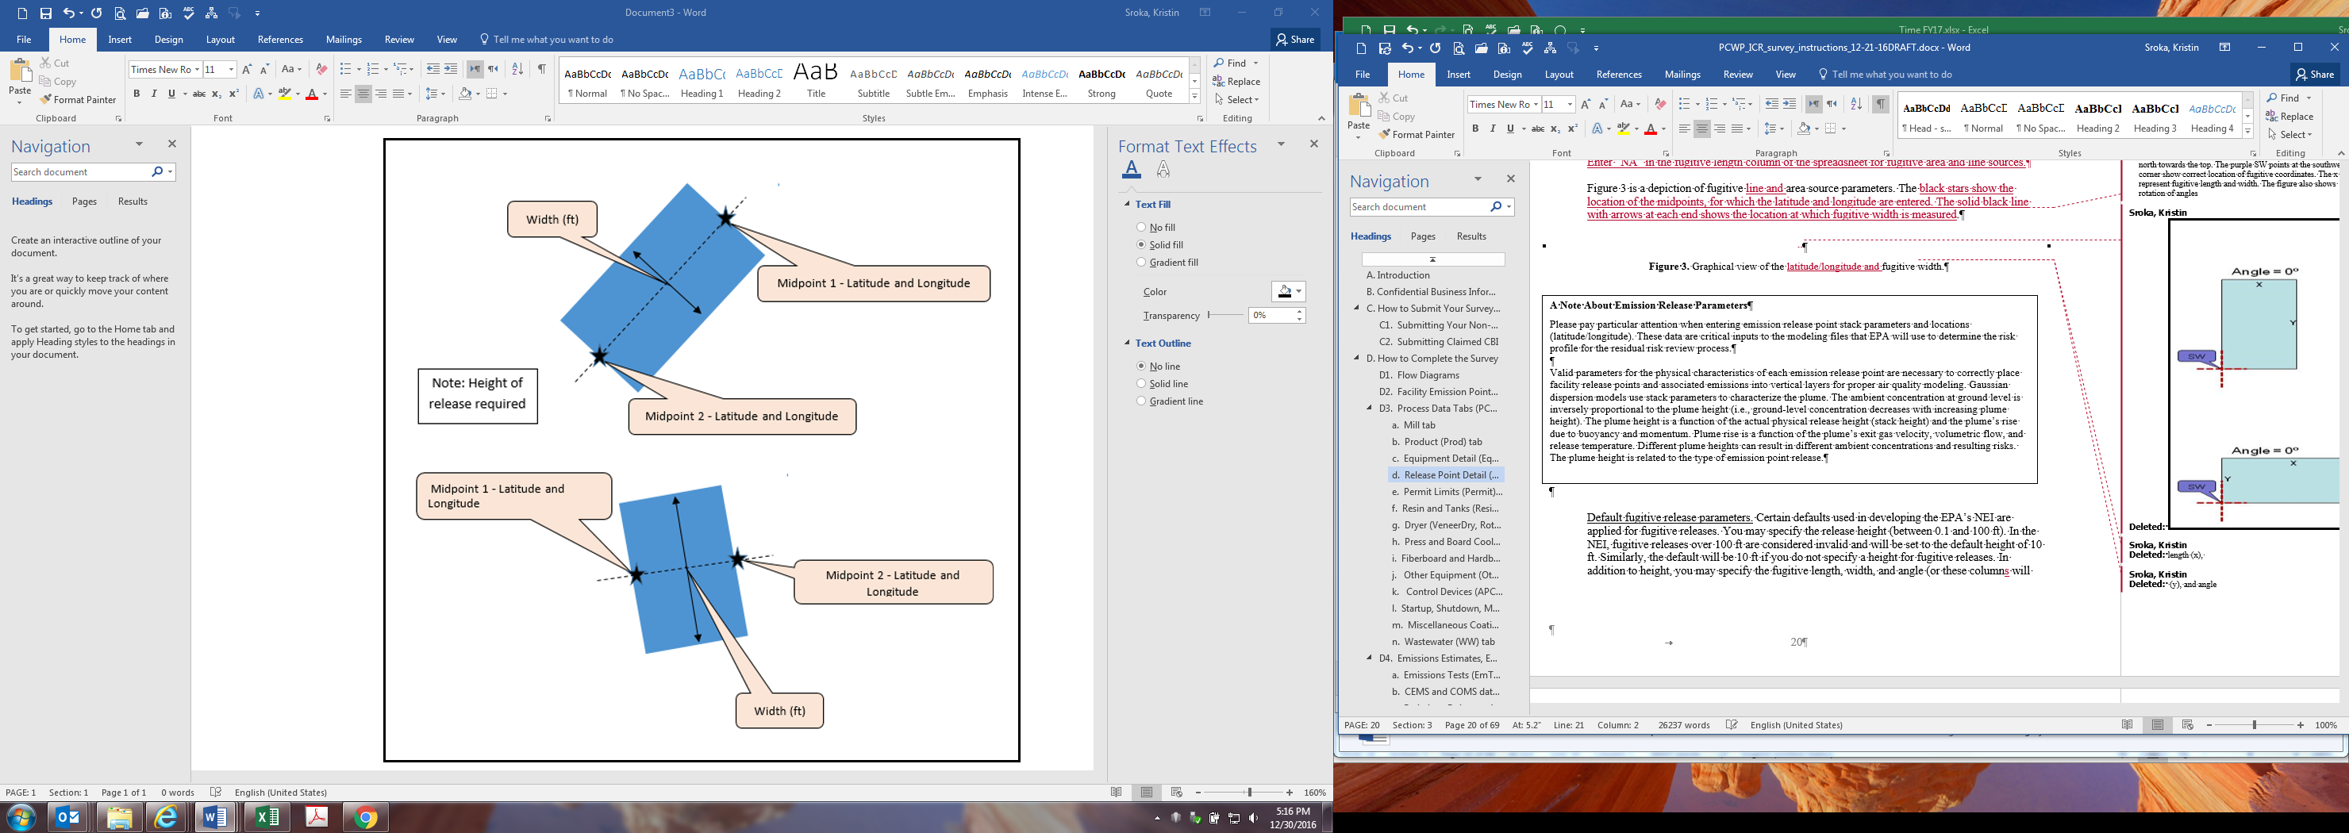
Task: Open Adobe Acrobat from the taskbar
Action: [317, 817]
